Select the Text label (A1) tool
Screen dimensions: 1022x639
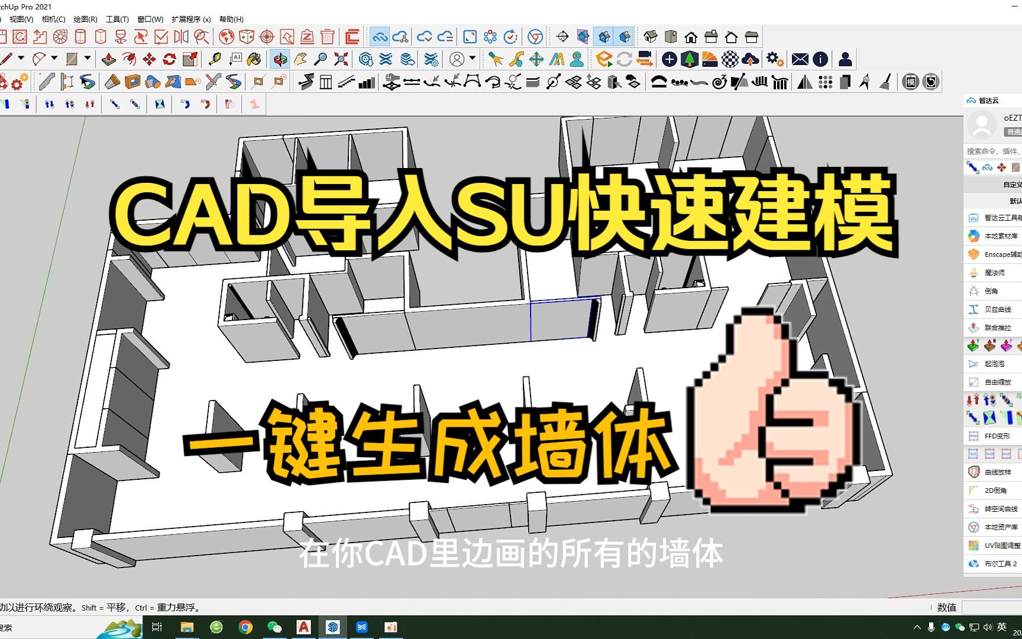[235, 59]
